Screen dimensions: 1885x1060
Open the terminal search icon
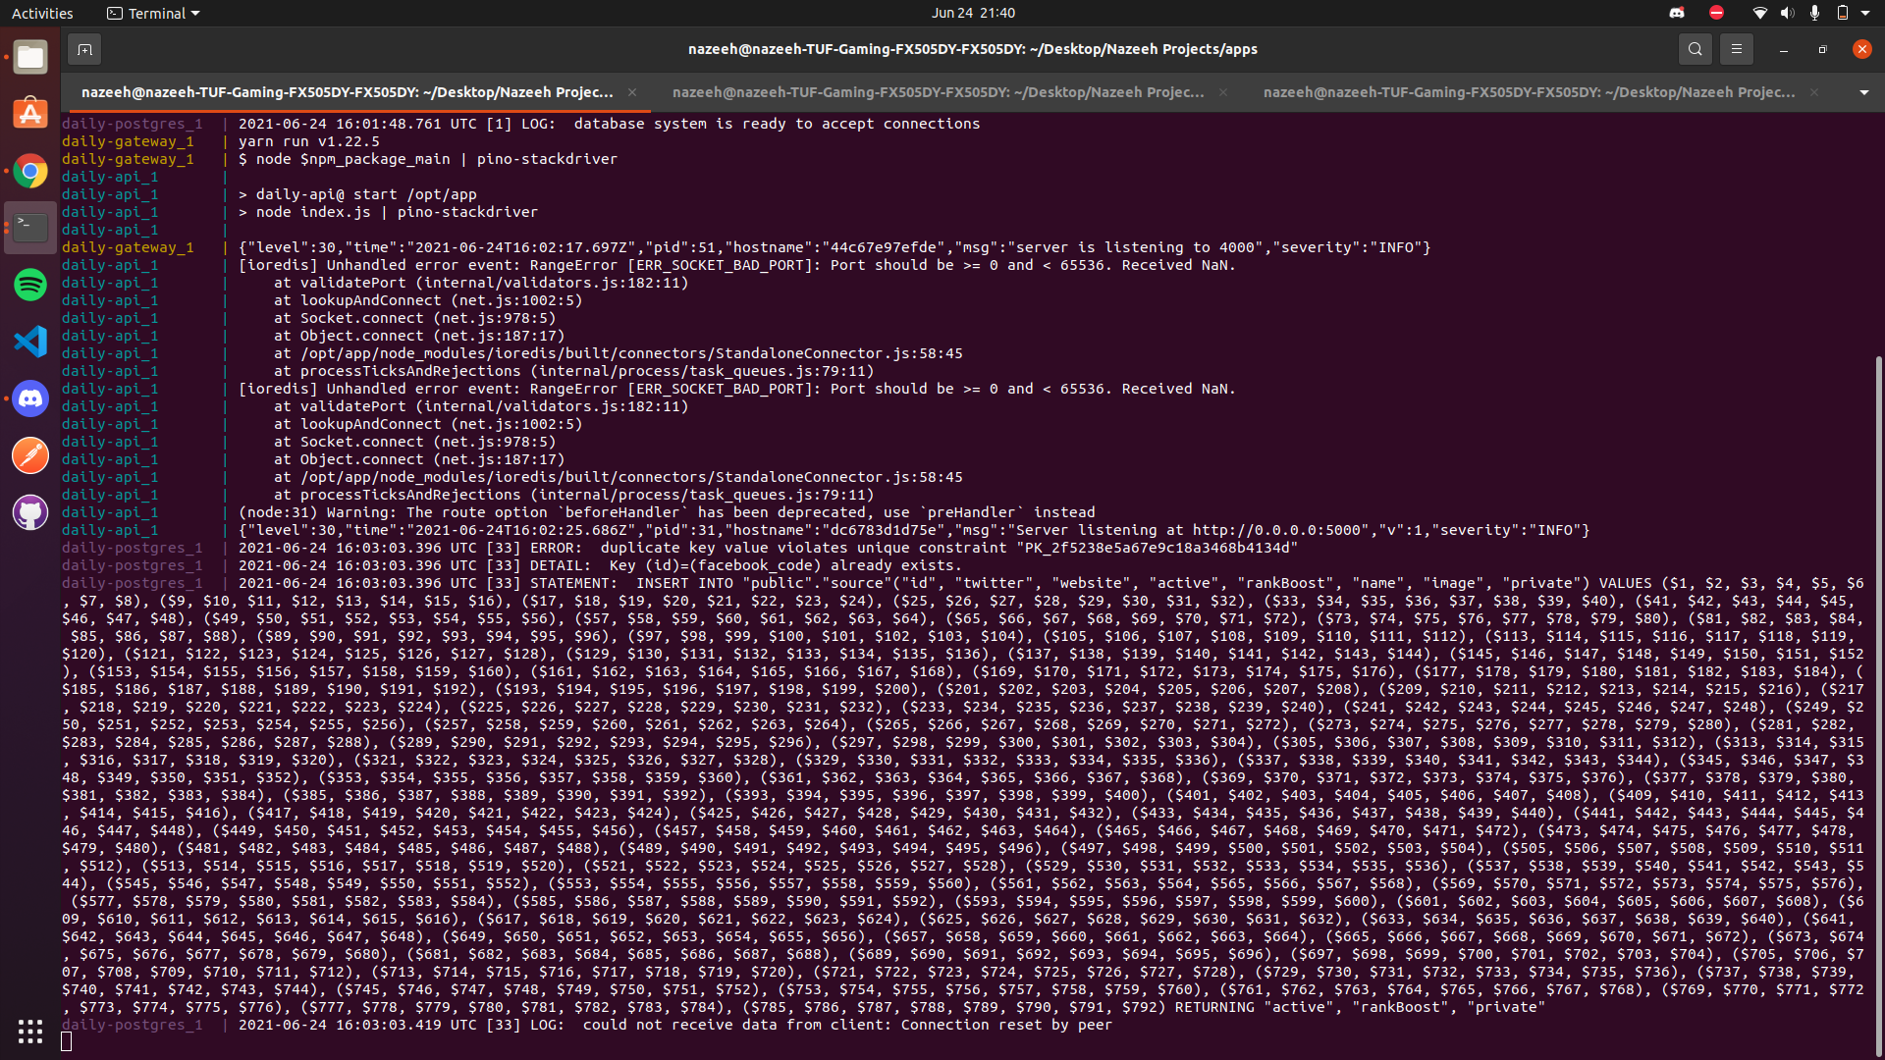1695,49
